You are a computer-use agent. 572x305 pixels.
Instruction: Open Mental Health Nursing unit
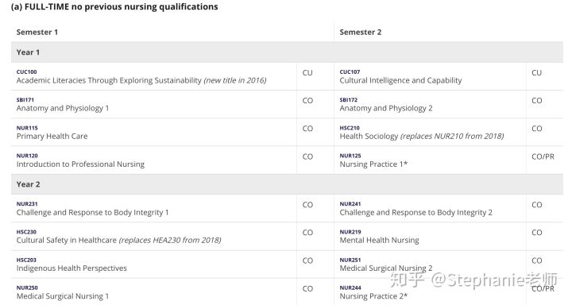pos(379,241)
